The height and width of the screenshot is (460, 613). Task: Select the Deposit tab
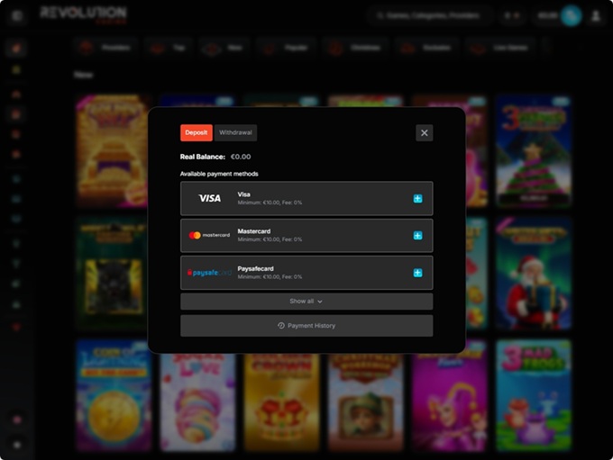coord(196,133)
